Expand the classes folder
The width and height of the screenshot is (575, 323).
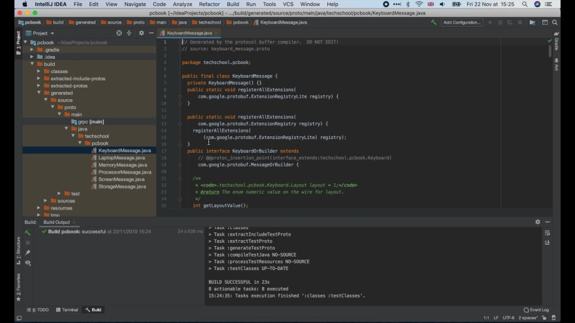tap(39, 71)
